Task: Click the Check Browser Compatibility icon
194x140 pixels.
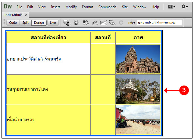Action: (104, 23)
